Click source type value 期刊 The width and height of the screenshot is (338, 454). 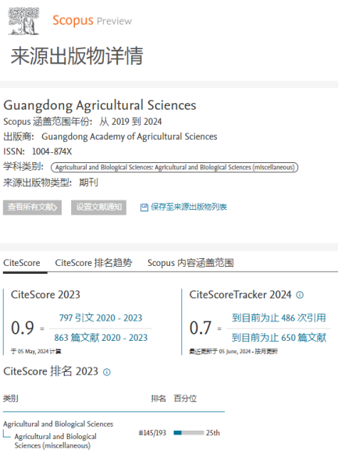(x=89, y=183)
